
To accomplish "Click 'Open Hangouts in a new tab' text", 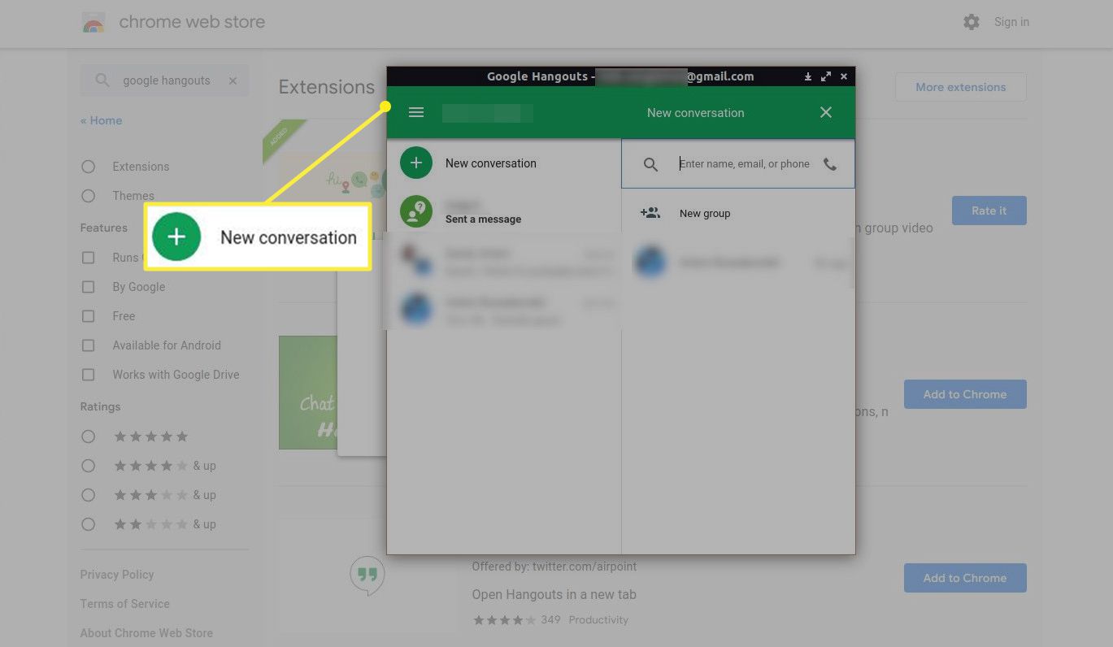I will (x=554, y=594).
